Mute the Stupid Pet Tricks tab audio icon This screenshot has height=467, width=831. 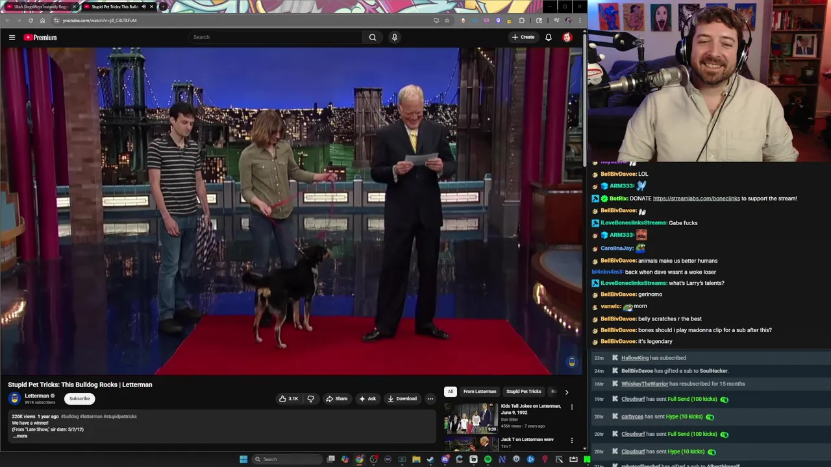pos(143,6)
